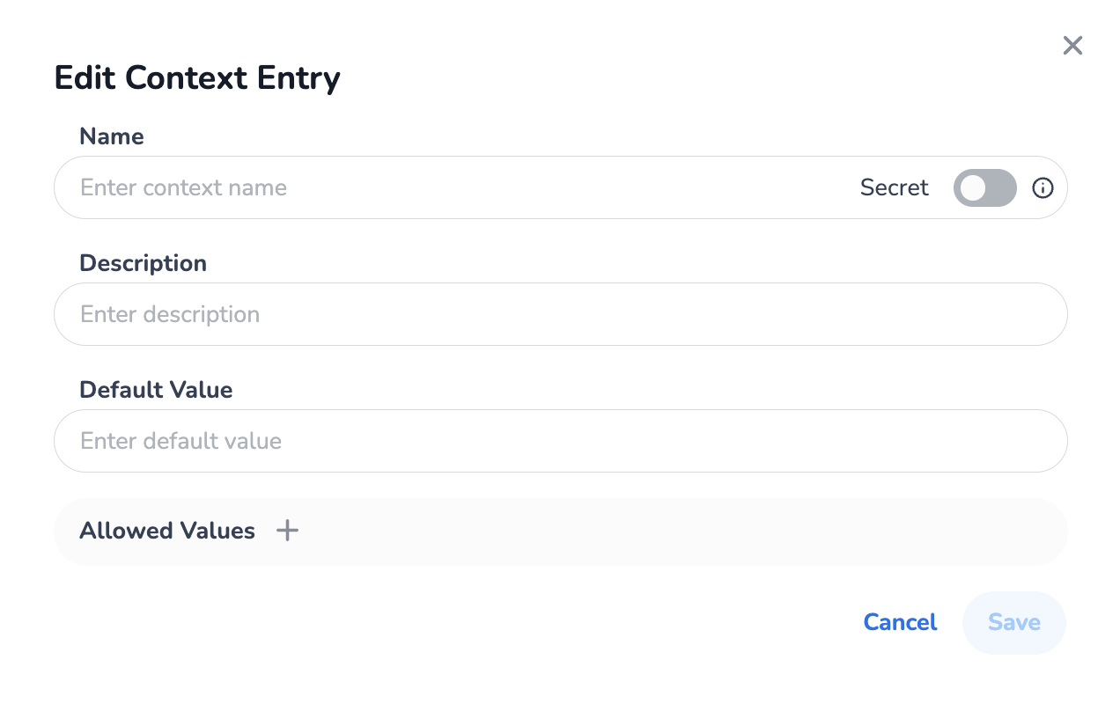Click the info icon beside Secret toggle
1120x704 pixels.
pos(1043,187)
